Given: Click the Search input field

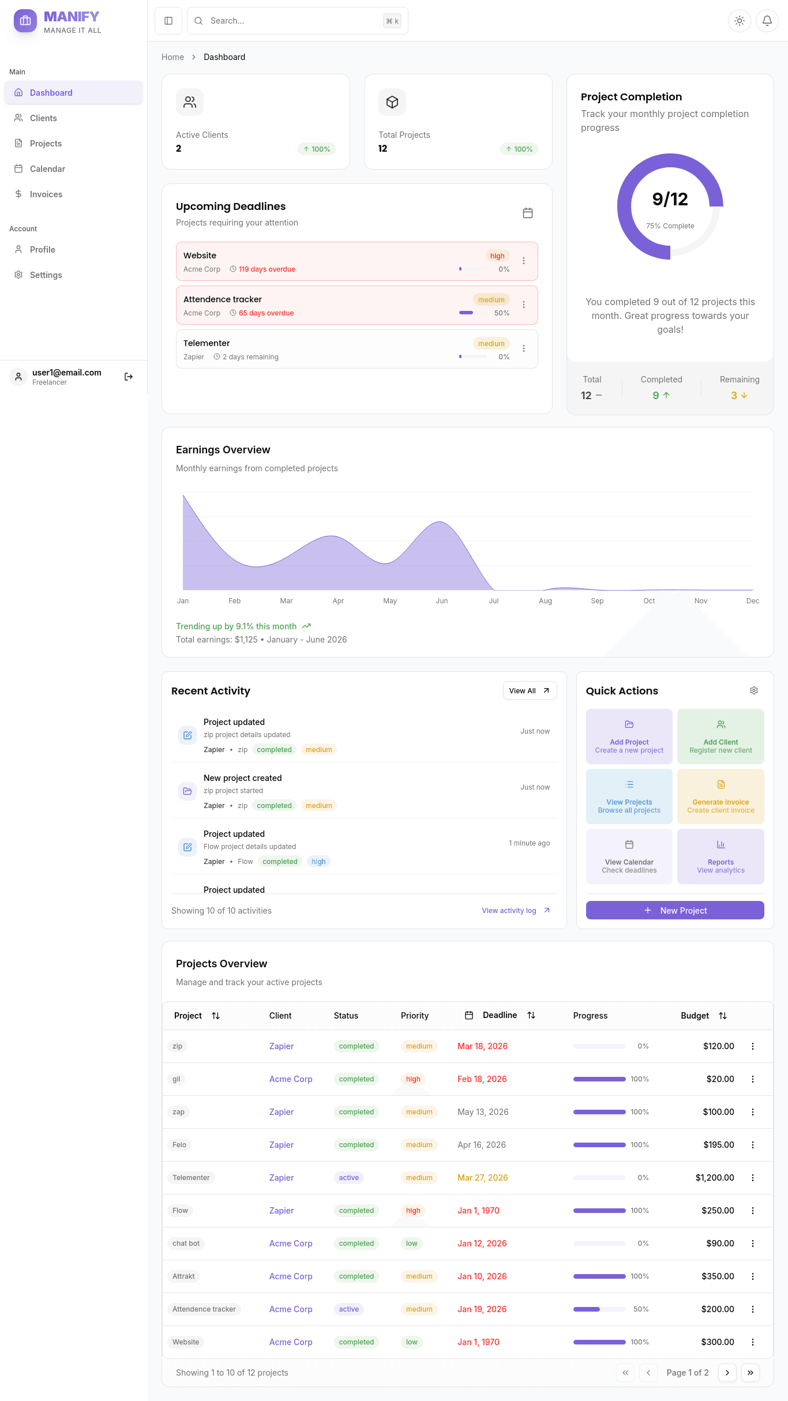Looking at the screenshot, I should click(298, 21).
